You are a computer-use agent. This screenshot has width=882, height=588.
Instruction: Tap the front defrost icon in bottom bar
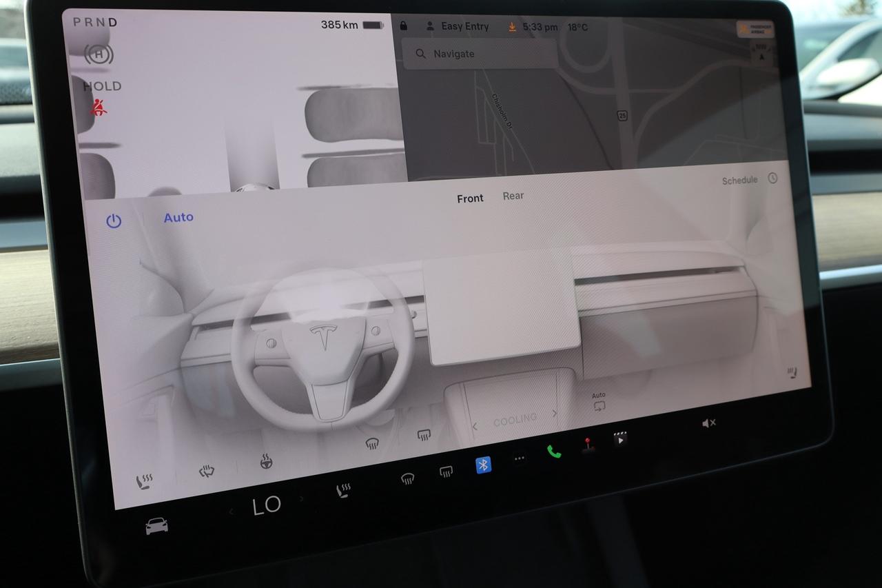(408, 478)
